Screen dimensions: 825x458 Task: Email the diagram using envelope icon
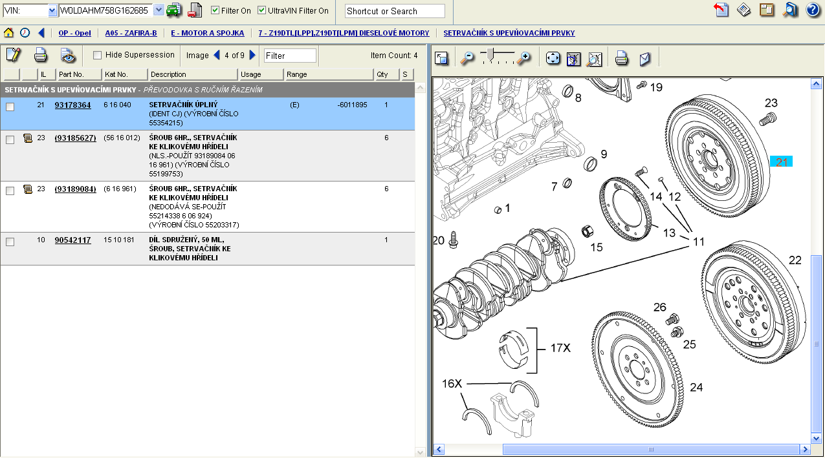tap(644, 59)
